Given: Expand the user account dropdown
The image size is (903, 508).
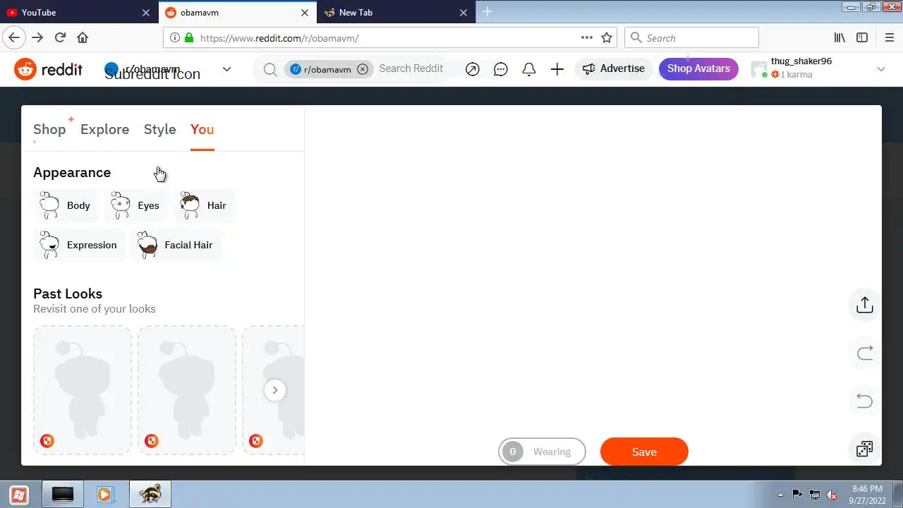Looking at the screenshot, I should pos(880,69).
